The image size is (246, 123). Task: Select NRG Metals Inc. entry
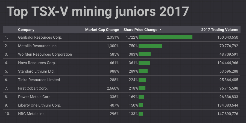pyautogui.click(x=32, y=114)
